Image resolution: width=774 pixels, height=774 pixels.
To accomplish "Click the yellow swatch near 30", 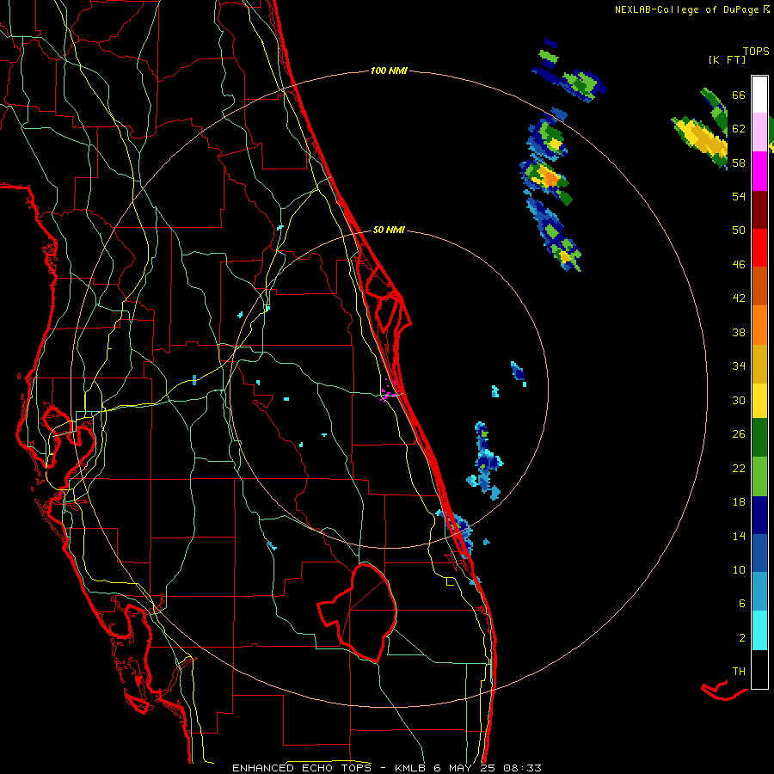I will 759,401.
